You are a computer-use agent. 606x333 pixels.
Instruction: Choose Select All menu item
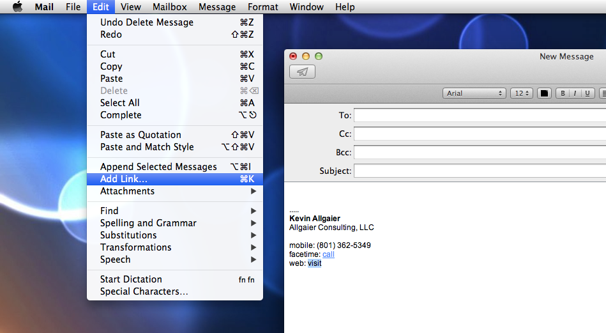(175, 103)
